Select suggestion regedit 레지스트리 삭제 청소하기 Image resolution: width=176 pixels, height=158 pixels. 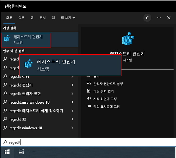point(39,111)
